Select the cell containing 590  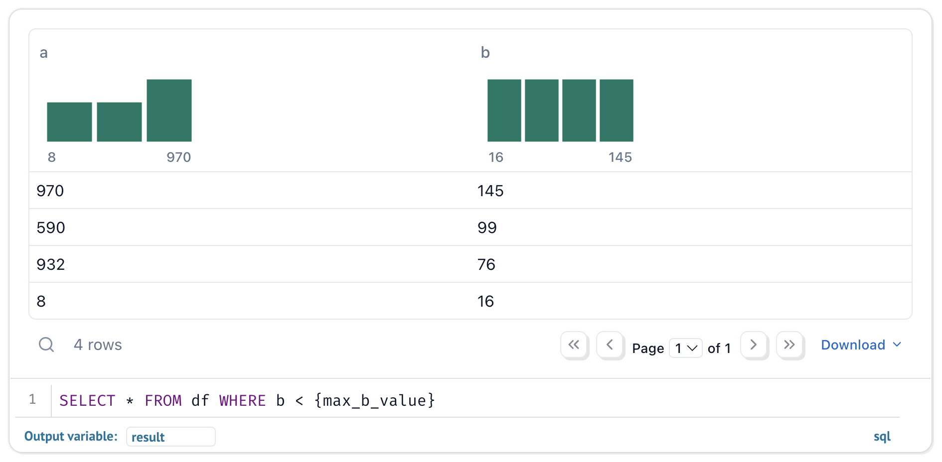51,228
